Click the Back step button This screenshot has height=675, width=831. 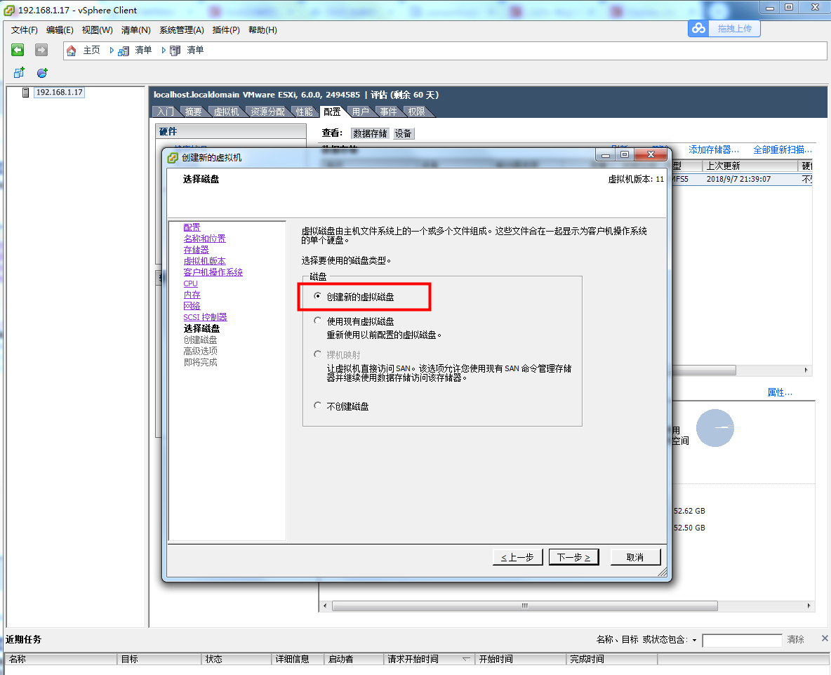[x=517, y=557]
